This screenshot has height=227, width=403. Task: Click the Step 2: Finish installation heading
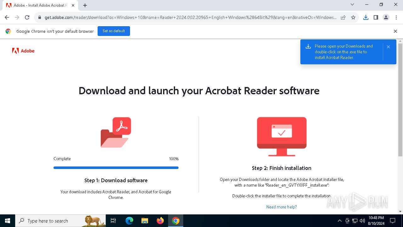281,168
